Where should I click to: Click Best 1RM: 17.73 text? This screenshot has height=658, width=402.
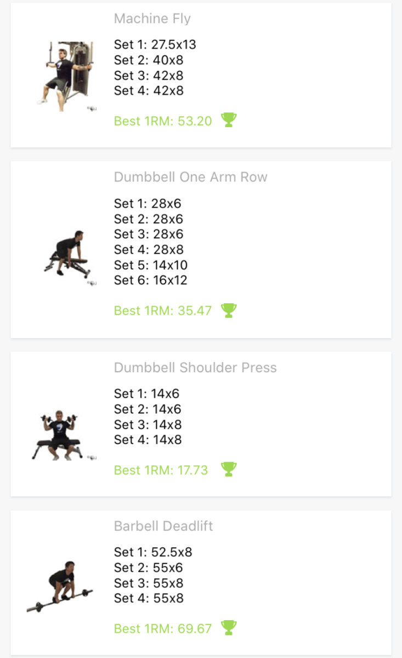[x=161, y=470]
